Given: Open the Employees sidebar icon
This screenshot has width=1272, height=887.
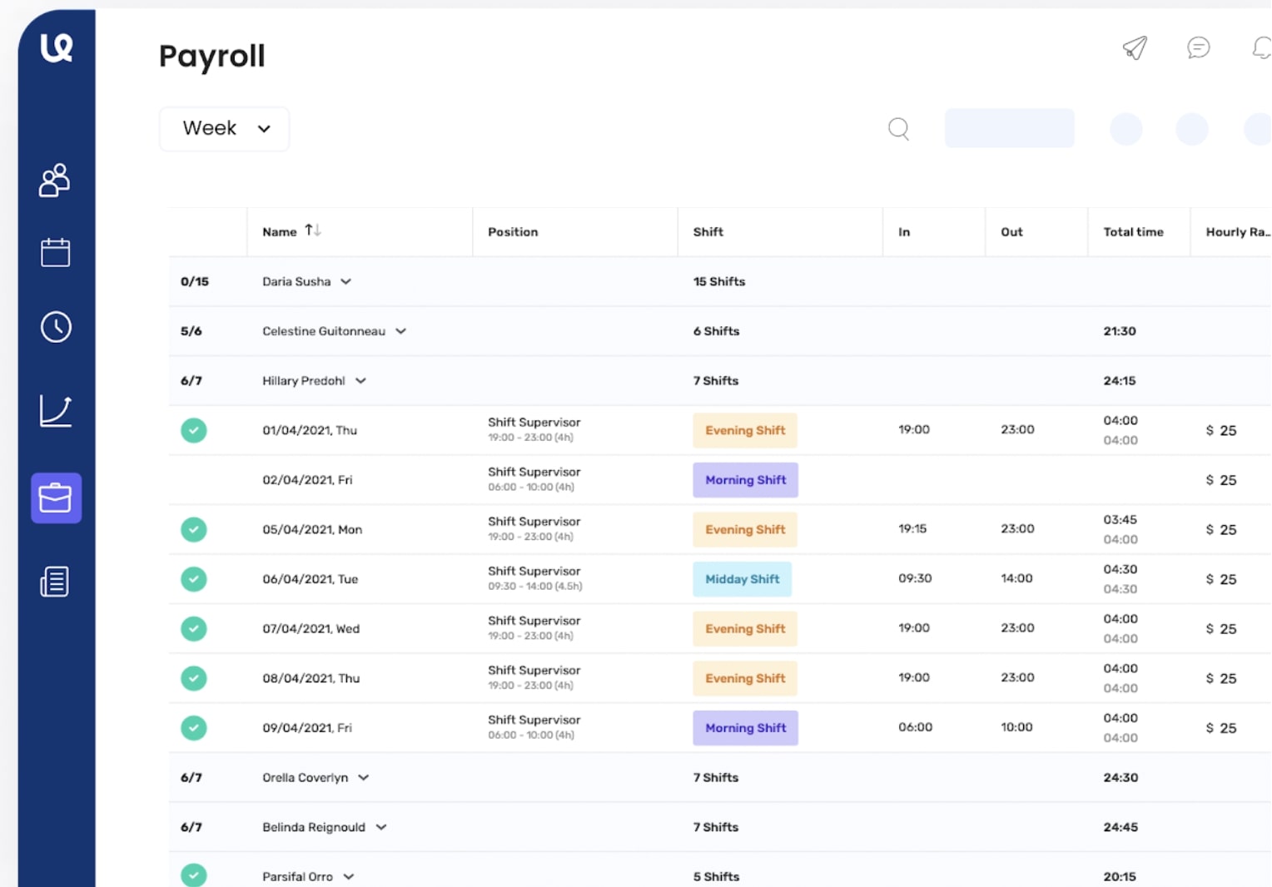Looking at the screenshot, I should coord(54,181).
